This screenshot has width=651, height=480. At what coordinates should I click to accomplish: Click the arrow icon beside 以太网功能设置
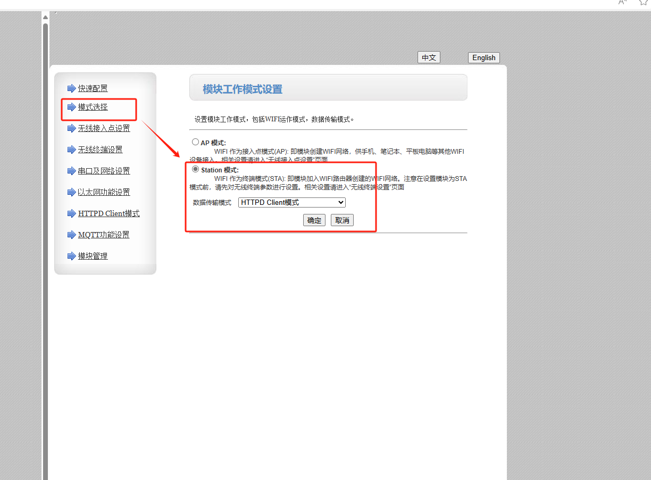71,192
